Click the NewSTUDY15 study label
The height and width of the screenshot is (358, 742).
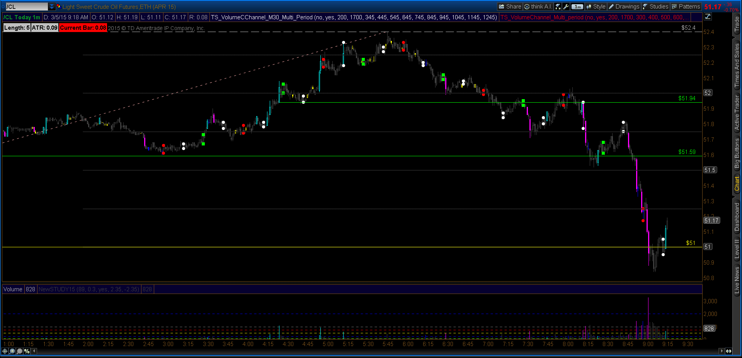pos(88,289)
